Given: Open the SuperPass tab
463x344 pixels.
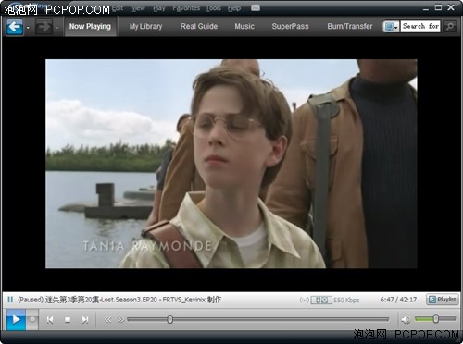Looking at the screenshot, I should [290, 27].
